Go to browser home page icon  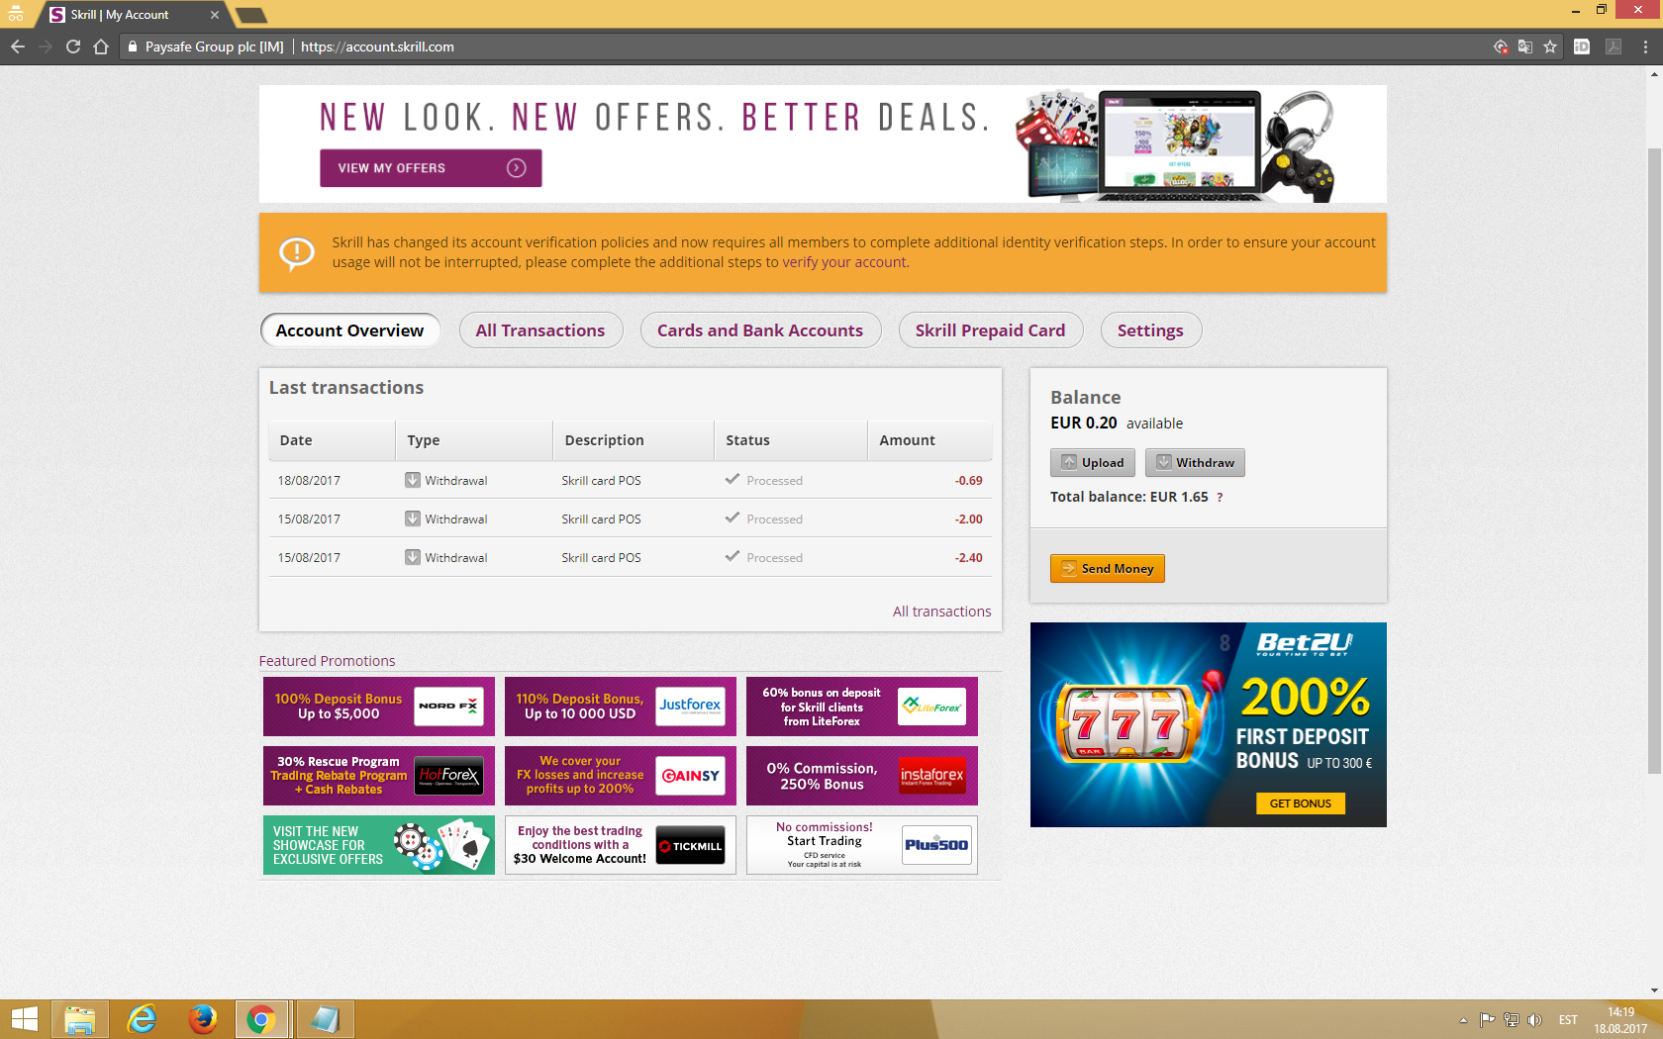[x=101, y=47]
